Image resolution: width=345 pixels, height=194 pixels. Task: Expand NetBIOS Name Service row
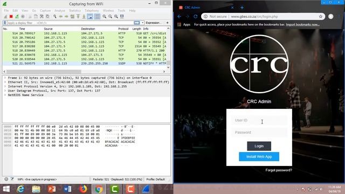click(x=5, y=95)
